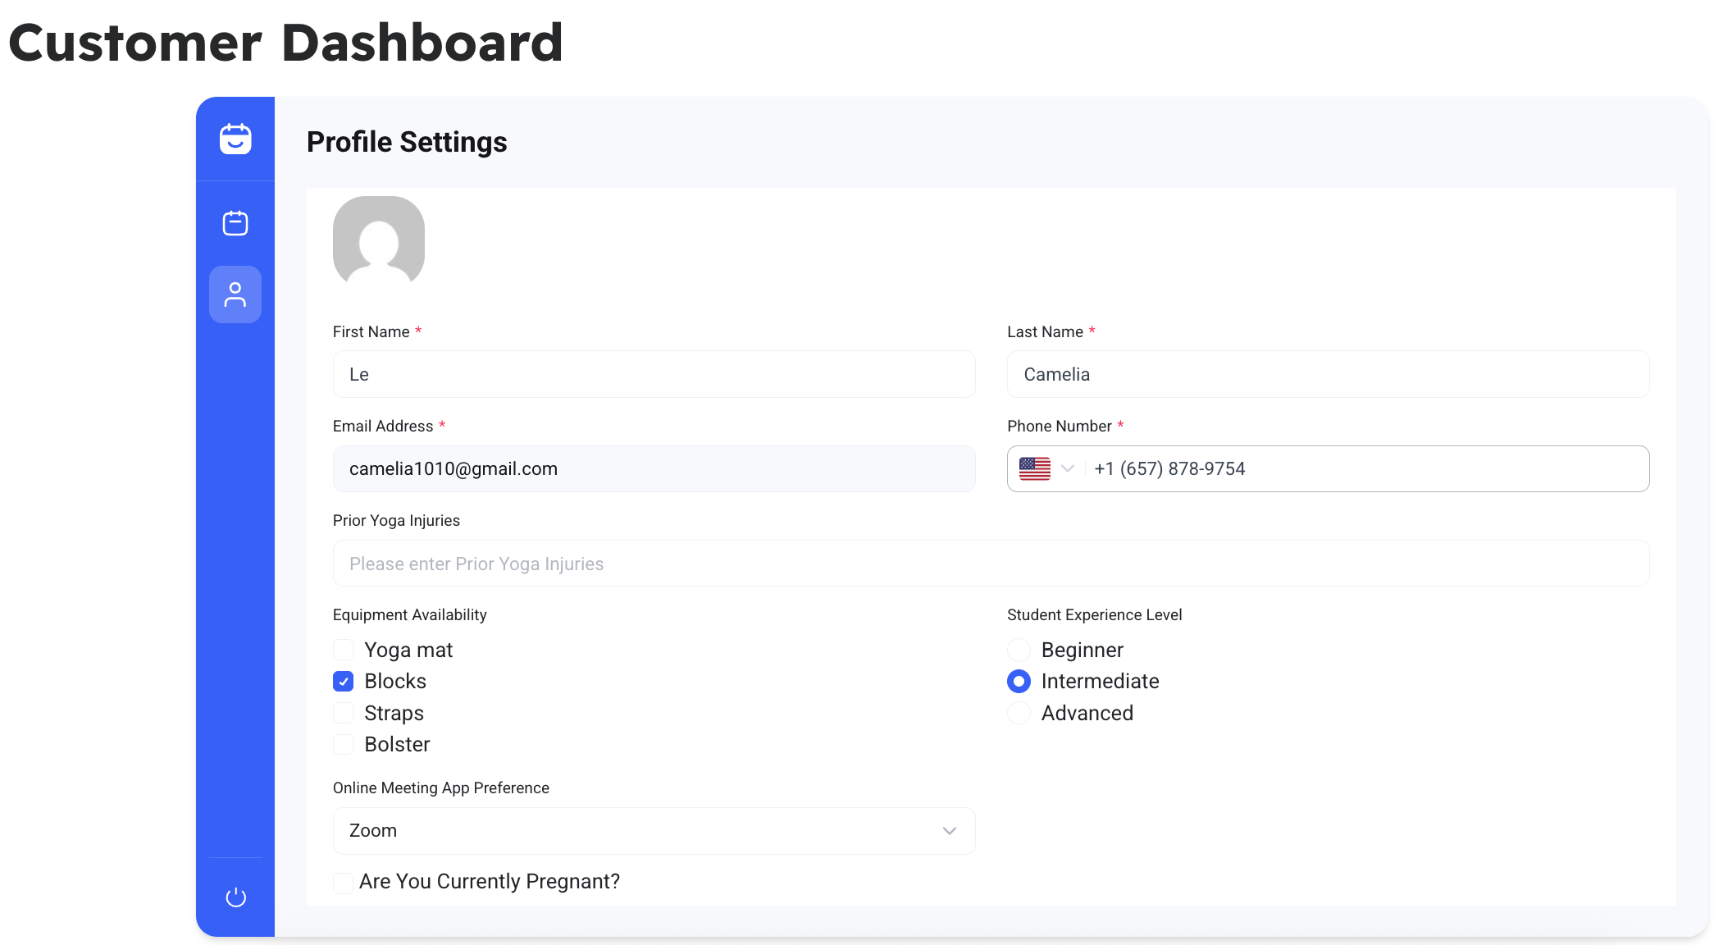Select the Beginner experience level
This screenshot has height=945, width=1732.
[x=1019, y=650]
